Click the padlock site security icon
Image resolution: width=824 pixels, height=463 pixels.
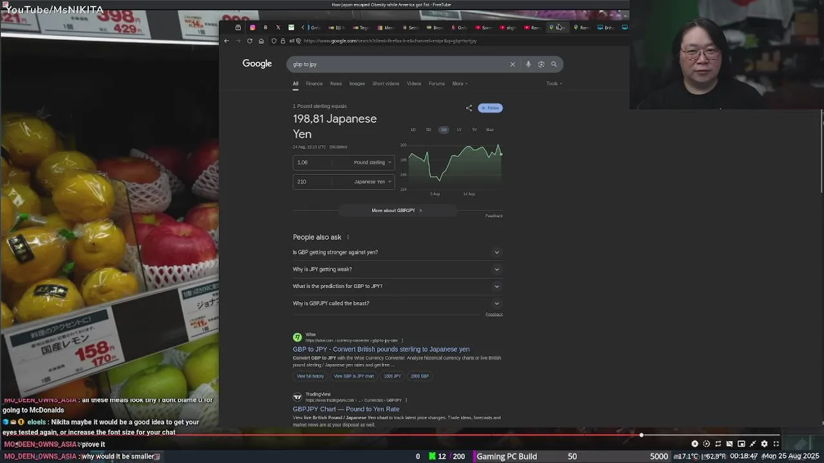(x=283, y=41)
